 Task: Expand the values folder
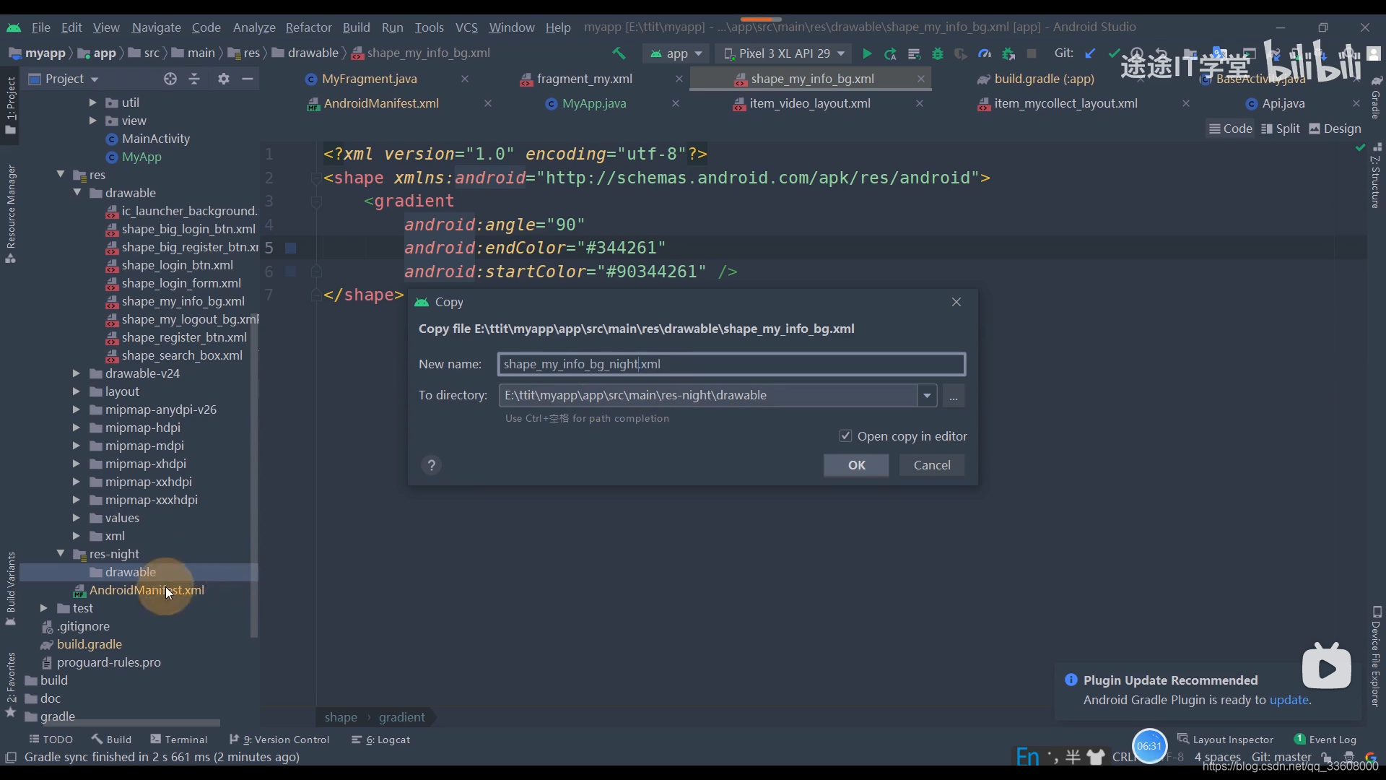pyautogui.click(x=76, y=518)
